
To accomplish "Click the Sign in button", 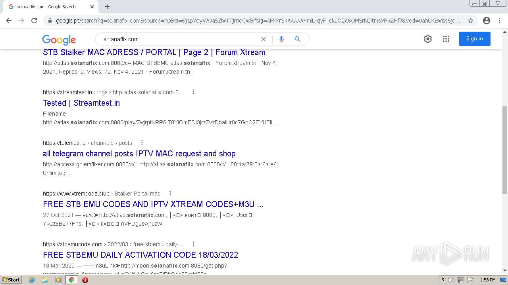I will (x=475, y=39).
